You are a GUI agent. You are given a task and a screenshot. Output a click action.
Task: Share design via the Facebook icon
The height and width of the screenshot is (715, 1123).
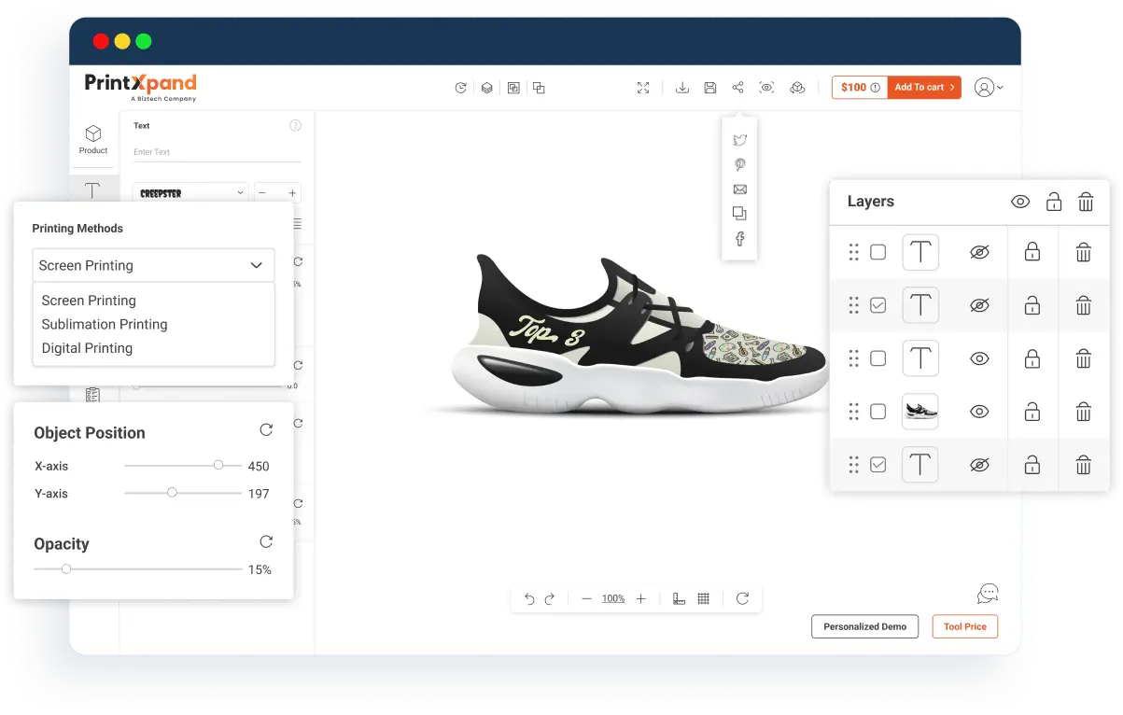(x=740, y=239)
